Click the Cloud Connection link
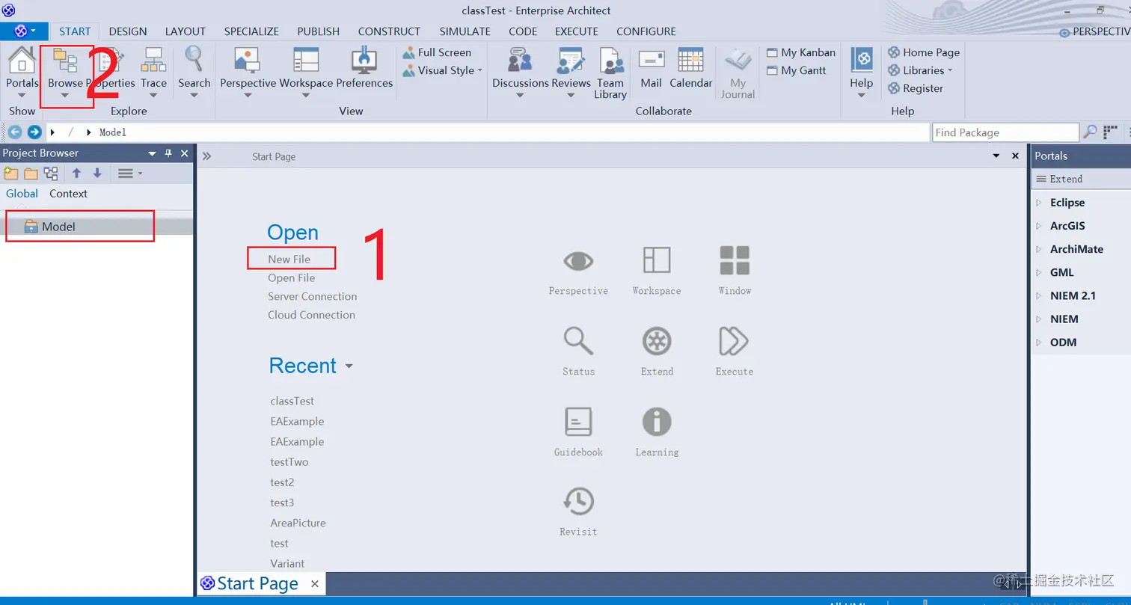Viewport: 1131px width, 605px height. click(311, 315)
